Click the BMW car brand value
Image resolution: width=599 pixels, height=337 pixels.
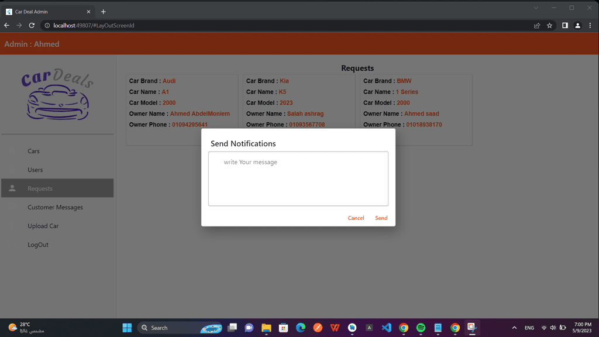(404, 81)
